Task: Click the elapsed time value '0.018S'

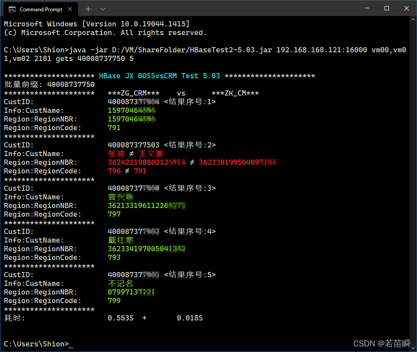Action: pos(189,318)
